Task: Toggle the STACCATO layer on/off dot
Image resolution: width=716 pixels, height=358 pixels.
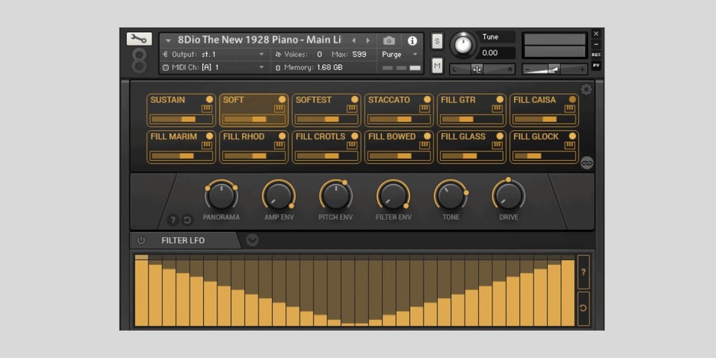Action: tap(427, 100)
